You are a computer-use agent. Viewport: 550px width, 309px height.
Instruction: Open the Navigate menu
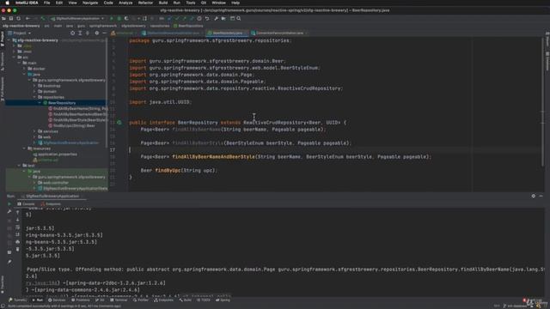90,3
